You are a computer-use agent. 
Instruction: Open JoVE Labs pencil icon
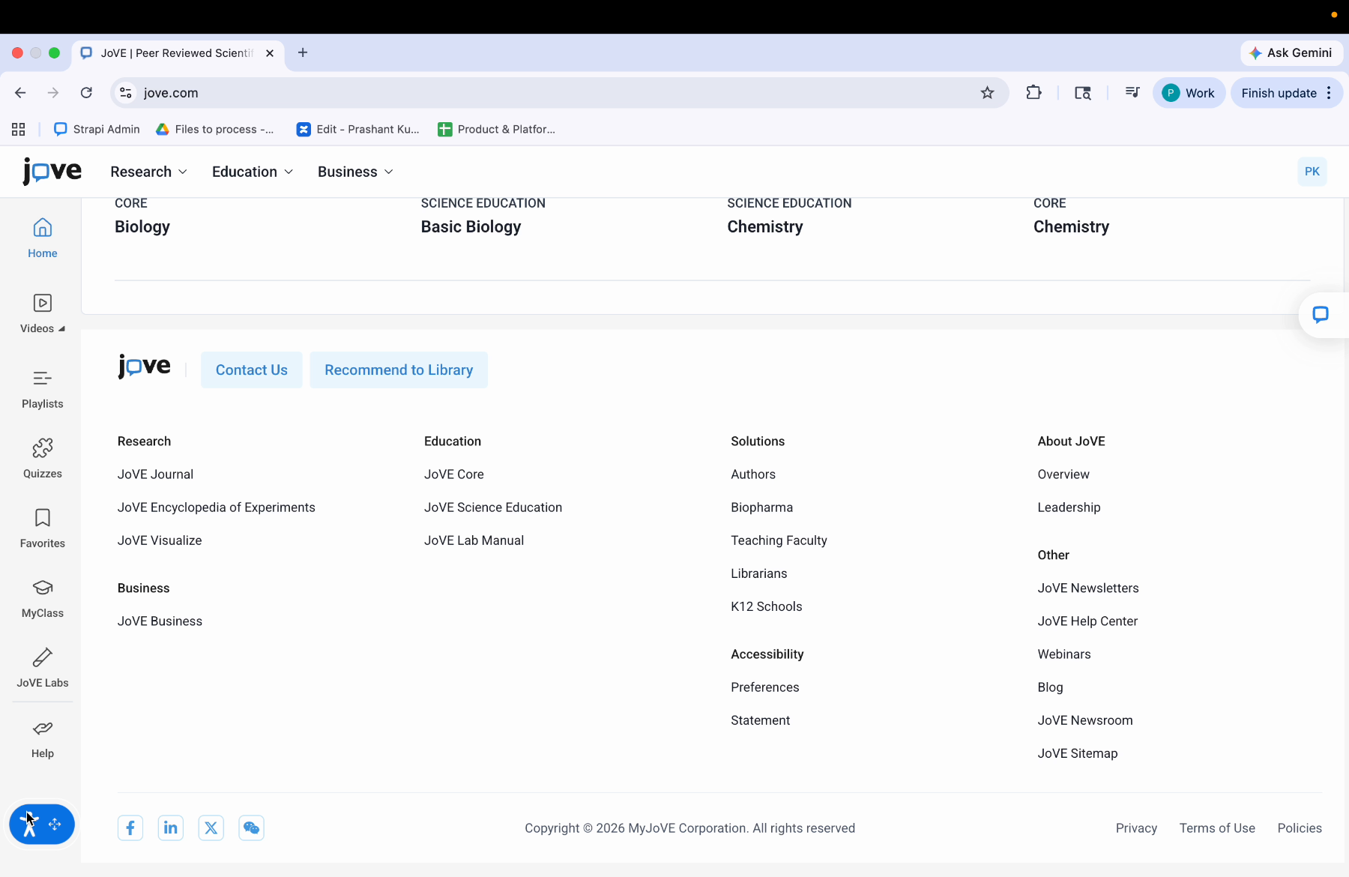point(43,657)
